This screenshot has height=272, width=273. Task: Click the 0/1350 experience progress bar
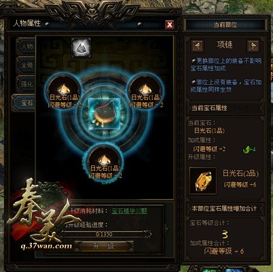point(104,234)
